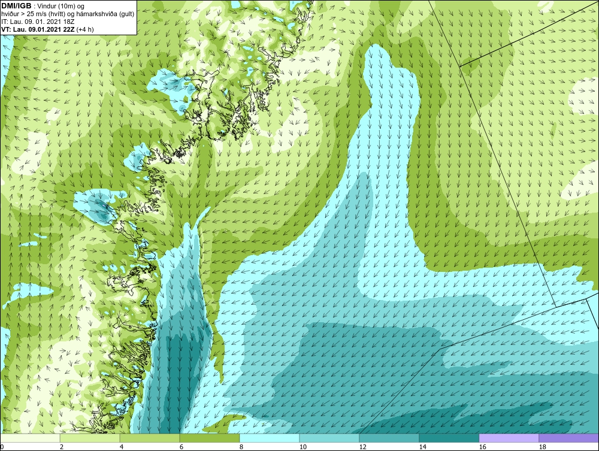The width and height of the screenshot is (599, 451).
Task: Click the legend scale label '14'
Action: tap(422, 447)
